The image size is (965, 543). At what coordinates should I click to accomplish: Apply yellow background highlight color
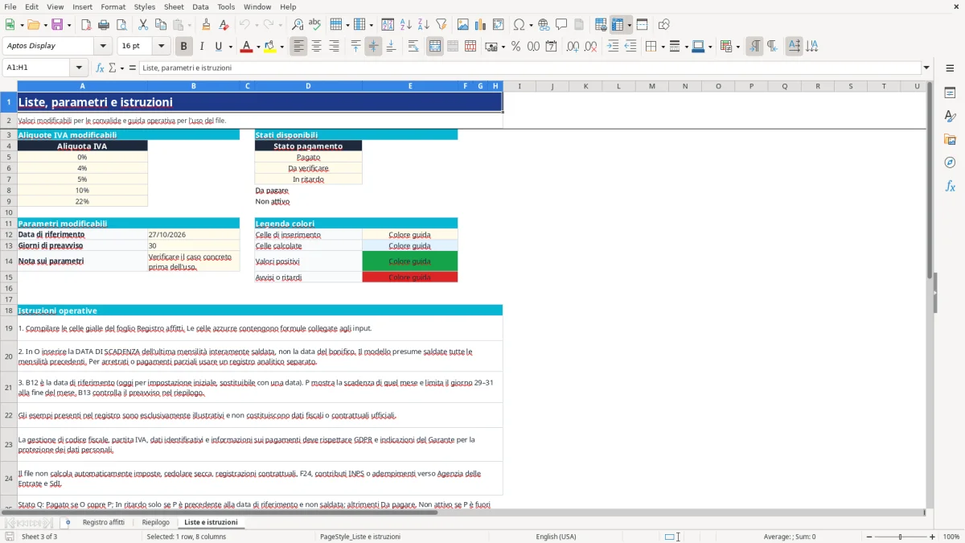tap(270, 47)
